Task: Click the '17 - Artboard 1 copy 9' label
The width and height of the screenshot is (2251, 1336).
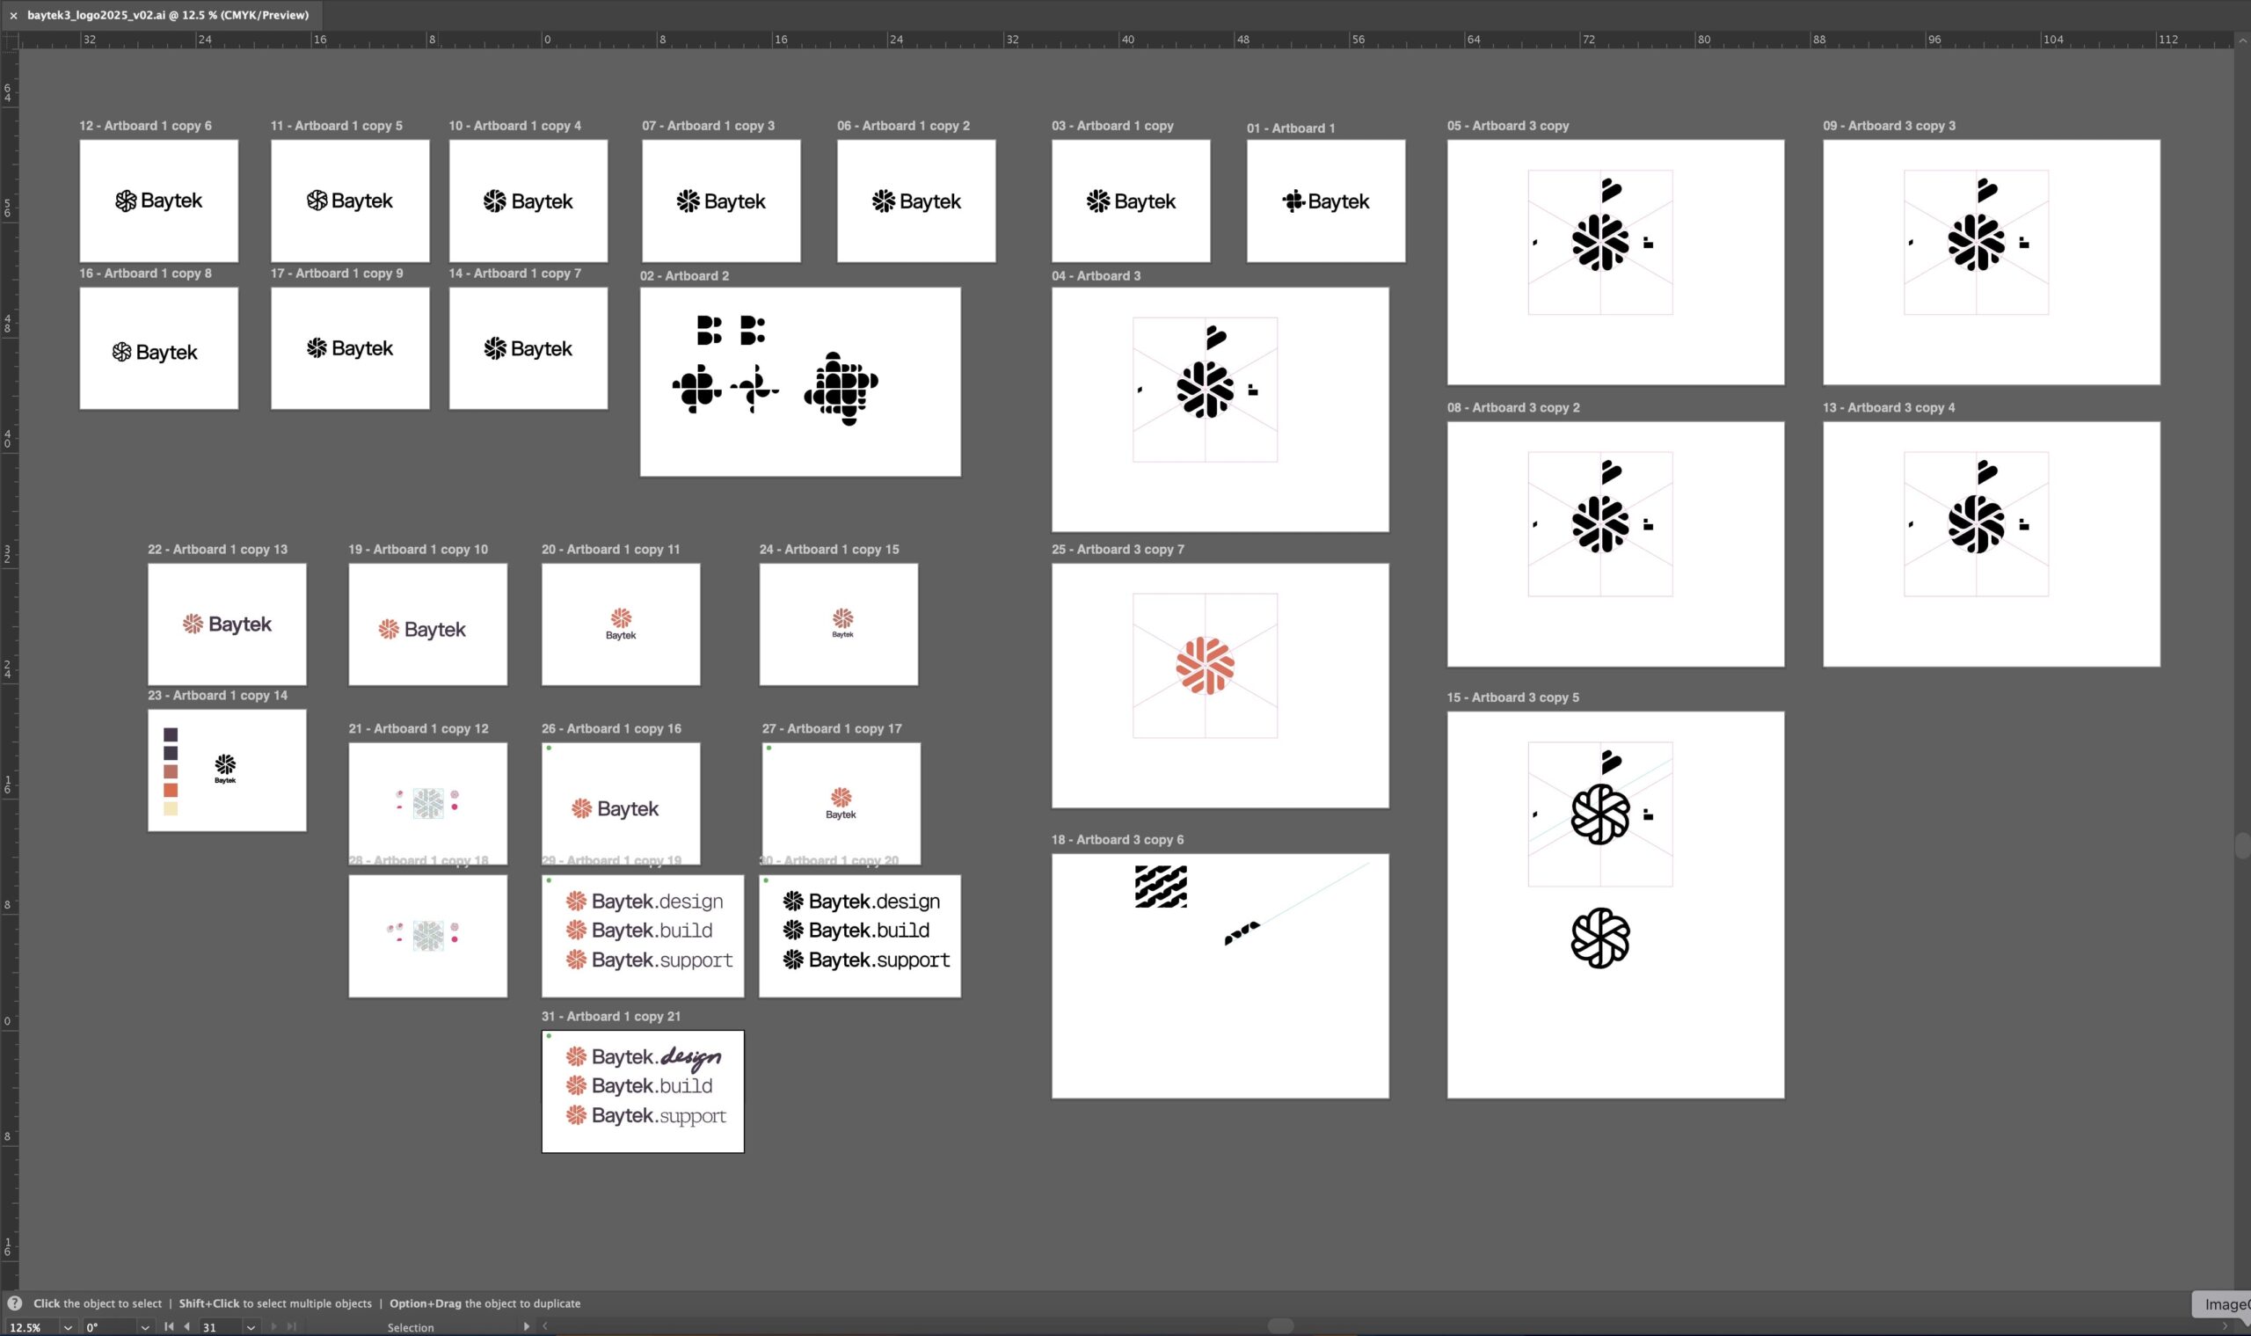Action: 337,273
